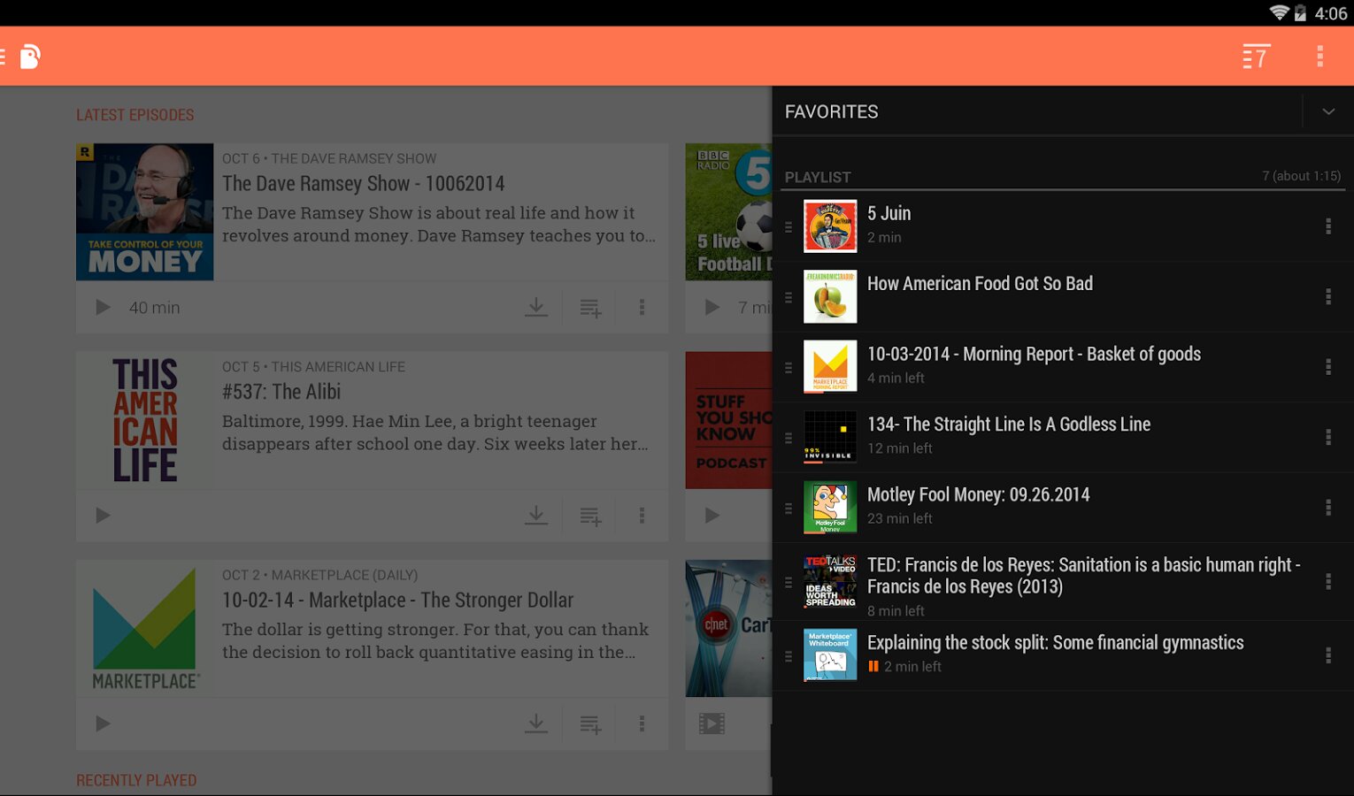The height and width of the screenshot is (796, 1354).
Task: Select 134- The Straight Line Is A Godless Line
Action: tap(1009, 425)
